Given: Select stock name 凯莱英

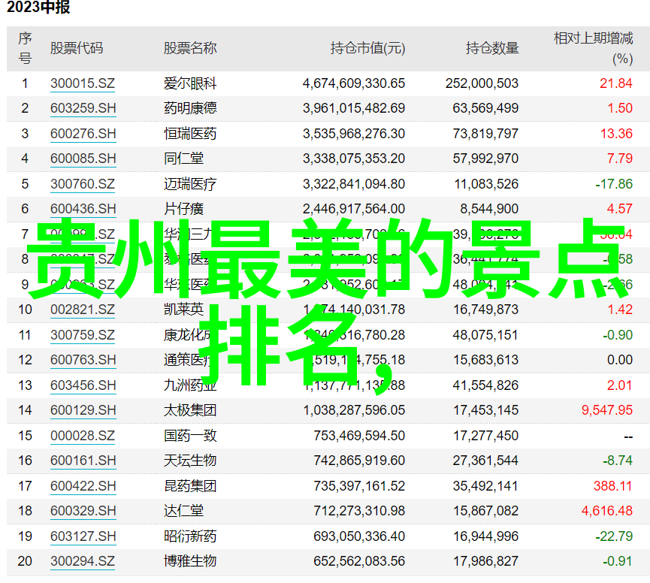Looking at the screenshot, I should (x=183, y=310).
